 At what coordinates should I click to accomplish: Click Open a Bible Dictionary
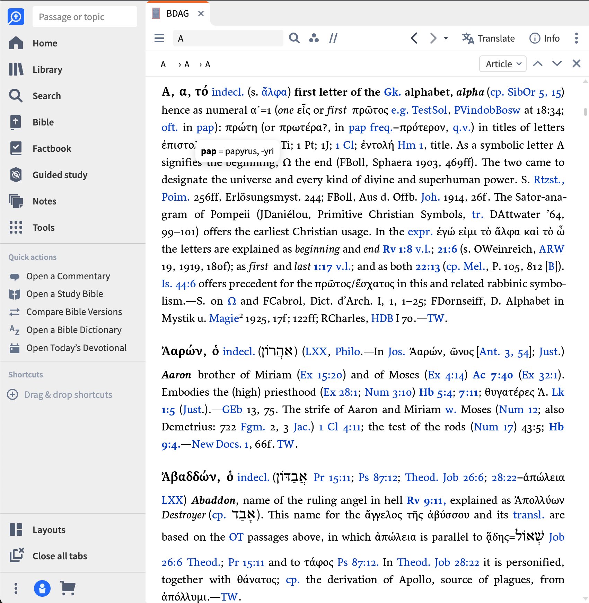[x=65, y=330]
